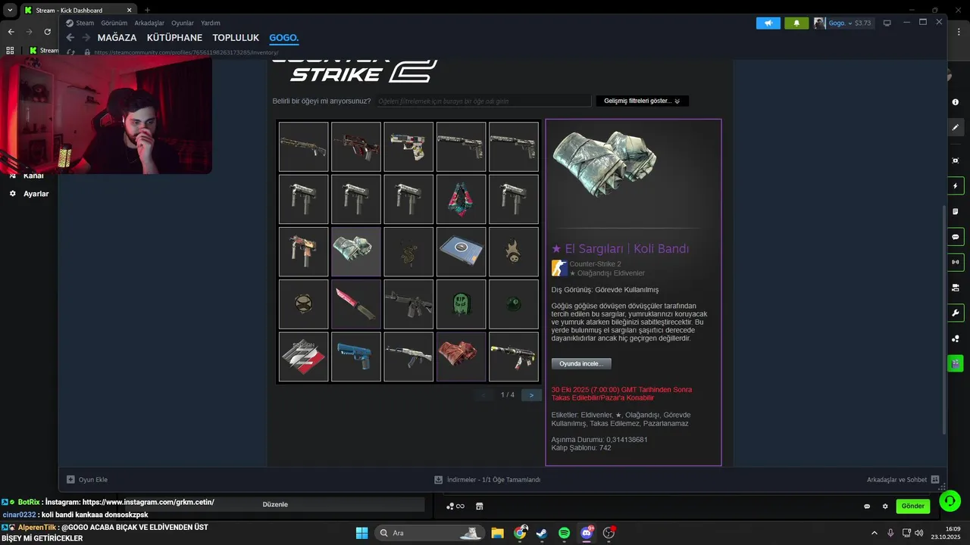Open the fullscreen capture icon in Kick sidebar
This screenshot has width=970, height=545.
point(956,160)
